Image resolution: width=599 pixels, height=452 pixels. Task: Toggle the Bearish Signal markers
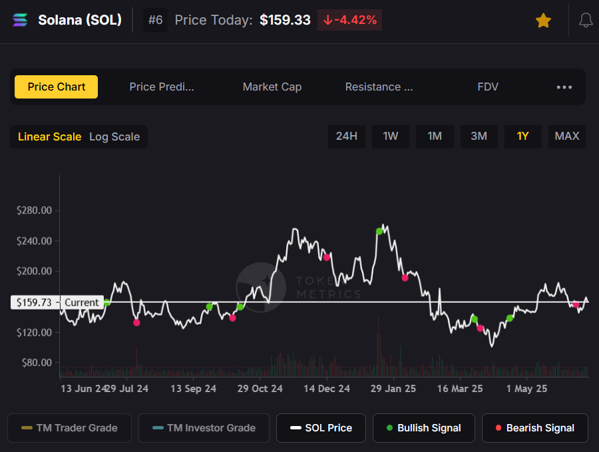(535, 428)
